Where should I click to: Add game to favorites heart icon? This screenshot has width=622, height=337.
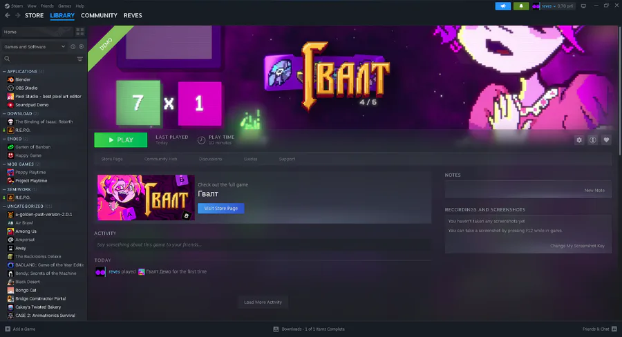606,140
